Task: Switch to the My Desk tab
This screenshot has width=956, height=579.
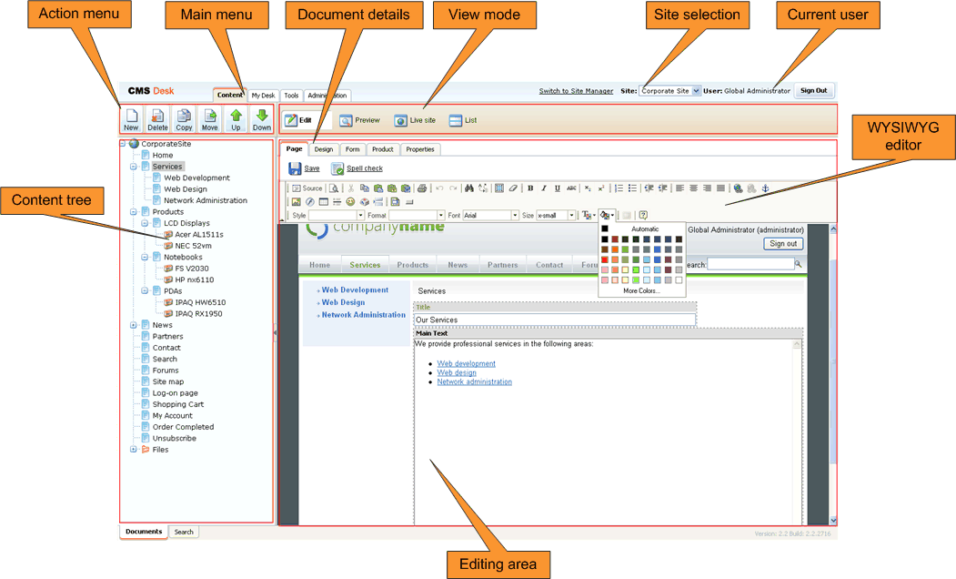Action: point(264,96)
